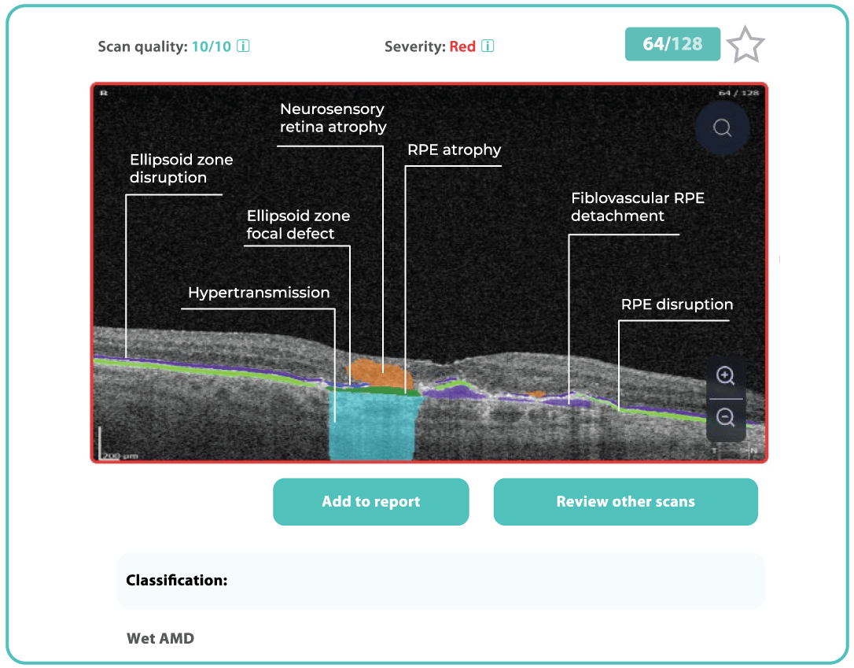This screenshot has height=668, width=854.
Task: Click the scan navigation scrollbar on the right
Action: [779, 260]
